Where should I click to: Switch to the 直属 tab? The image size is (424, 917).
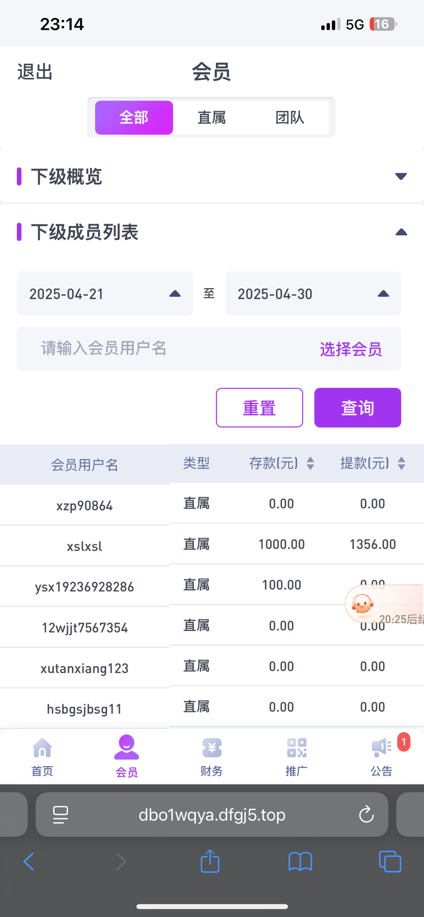pos(212,118)
